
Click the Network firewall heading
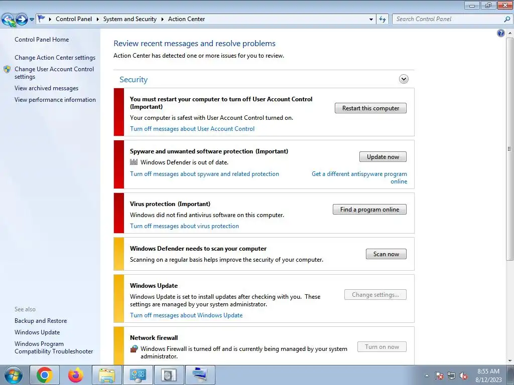tap(154, 338)
